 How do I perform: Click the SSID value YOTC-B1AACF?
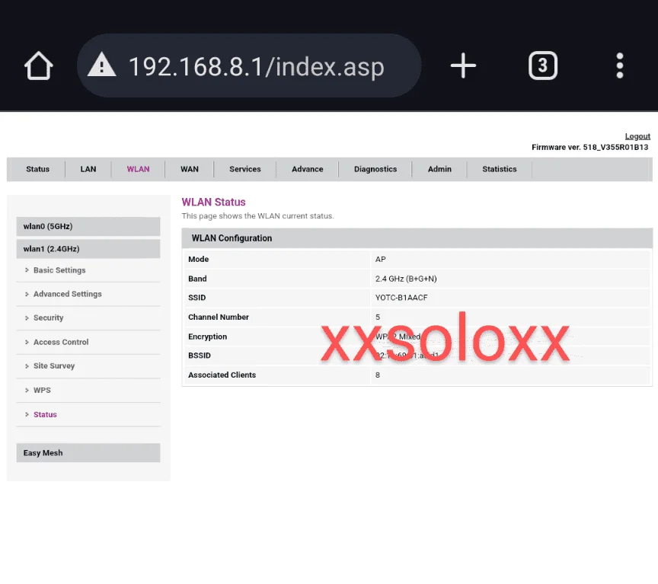coord(401,298)
